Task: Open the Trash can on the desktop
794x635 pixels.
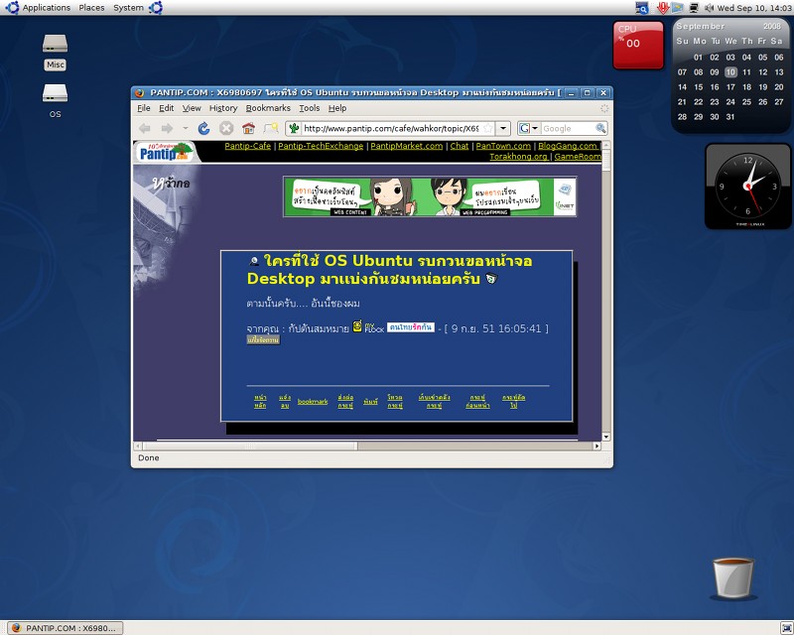Action: (x=733, y=578)
